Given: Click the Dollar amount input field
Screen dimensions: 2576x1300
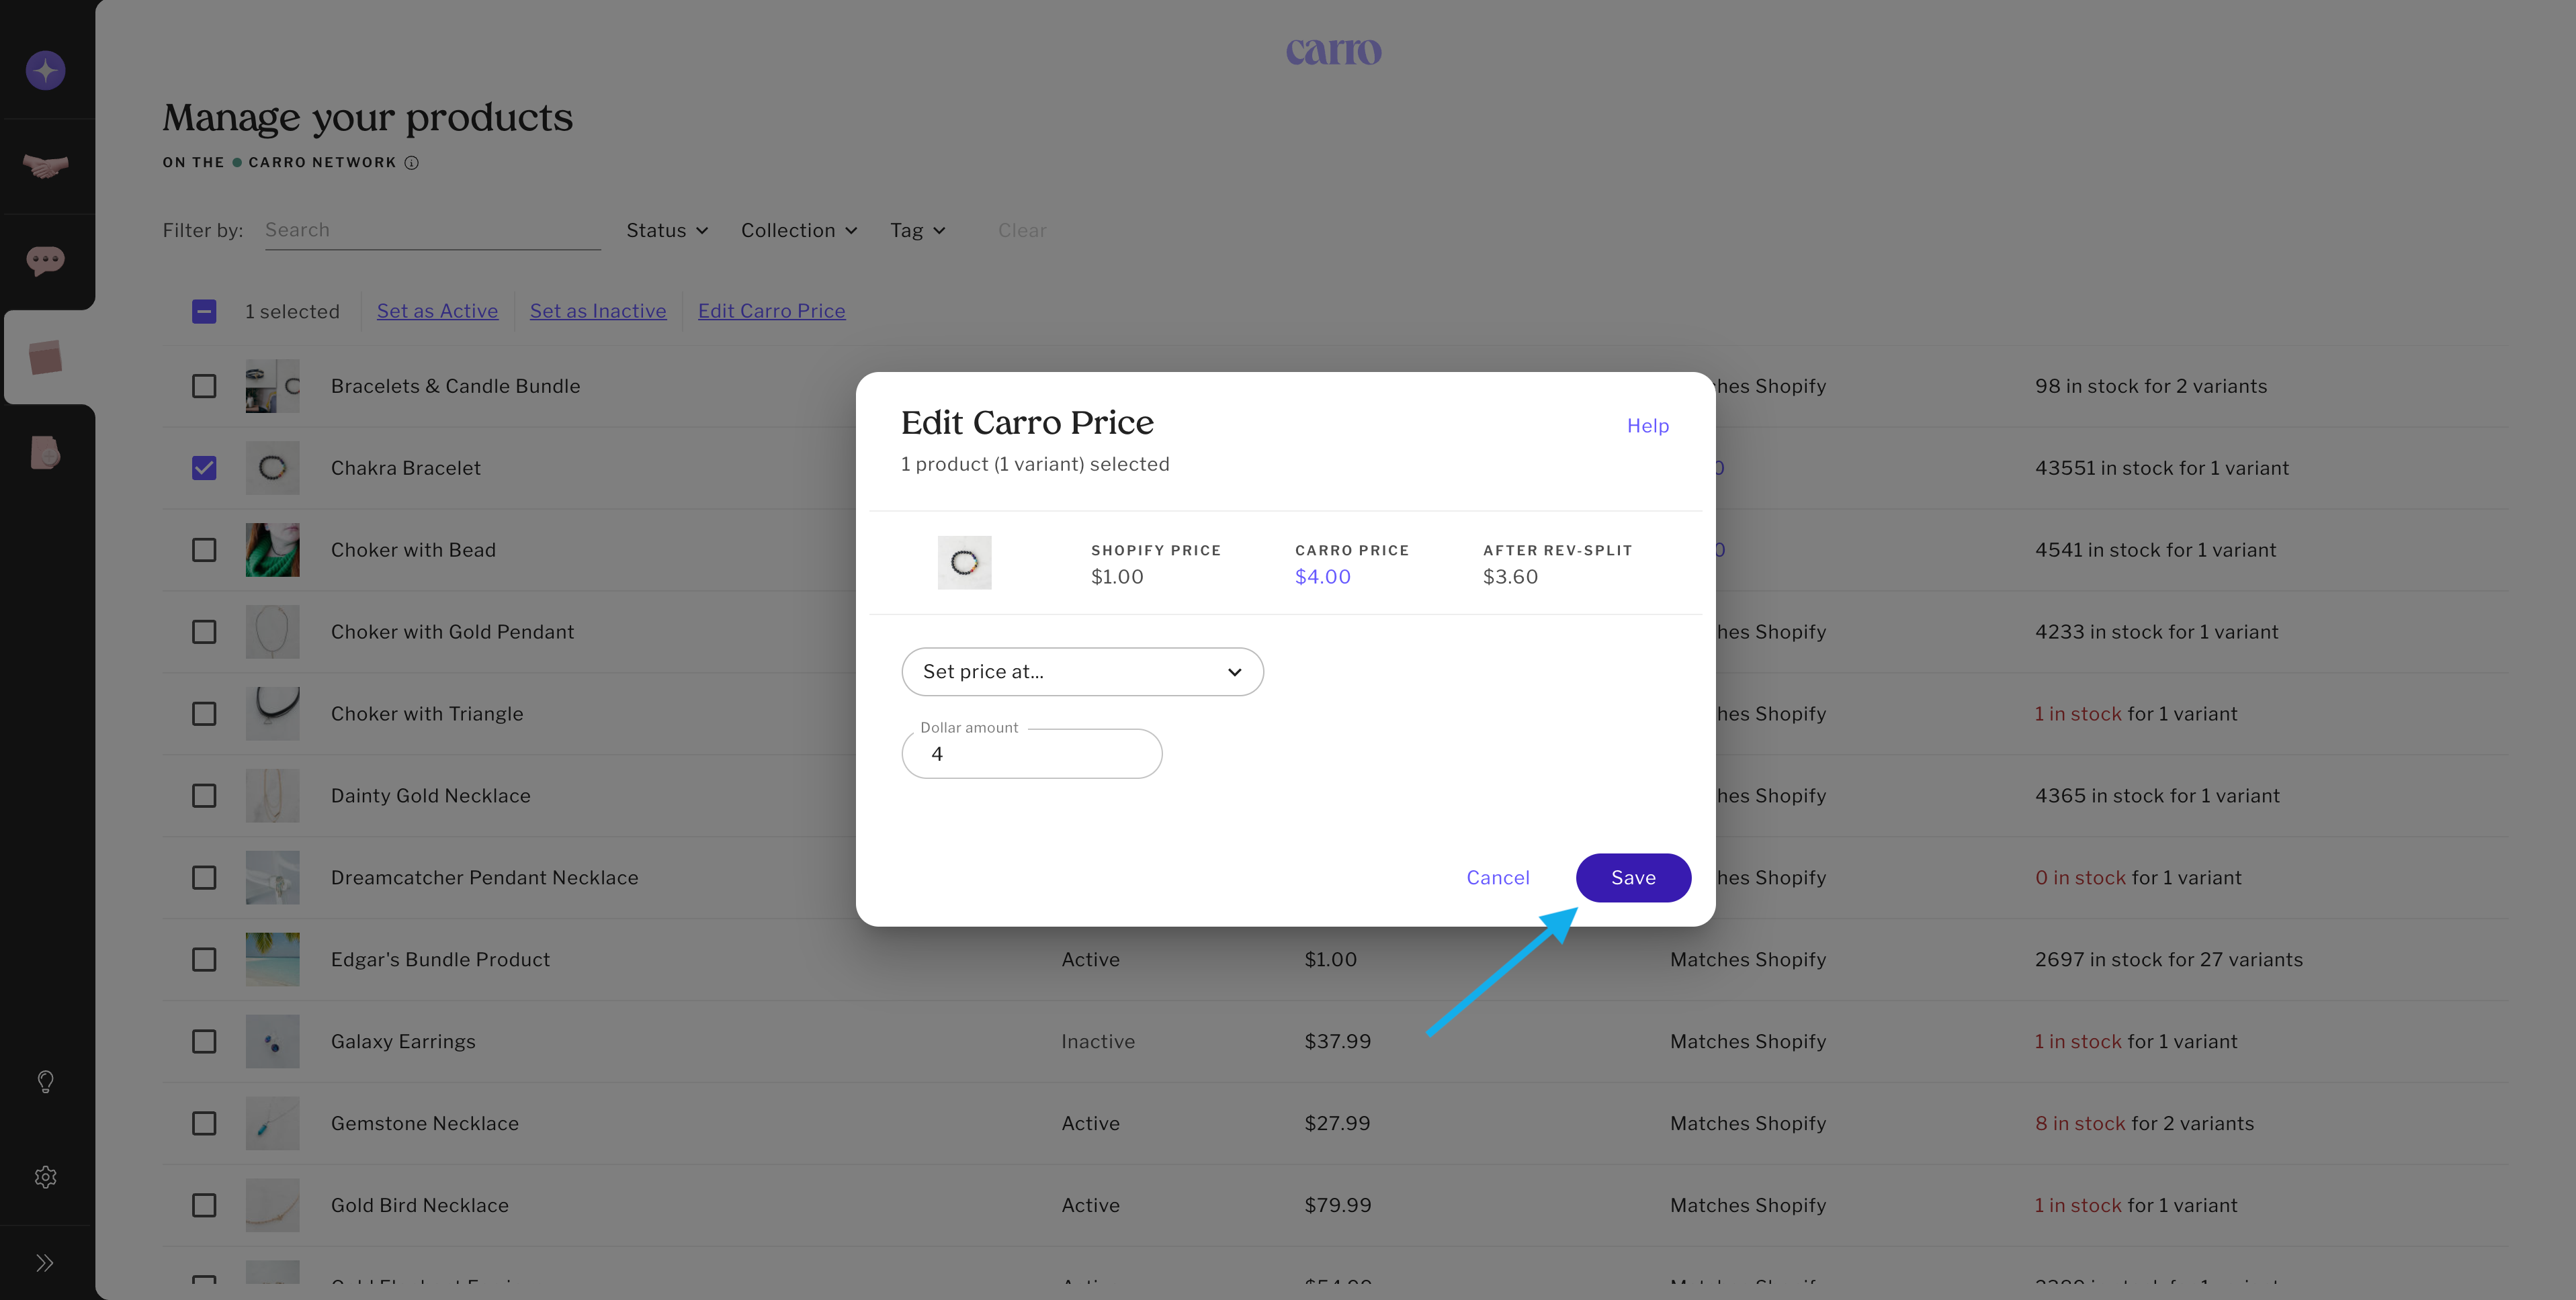Looking at the screenshot, I should (x=1031, y=755).
